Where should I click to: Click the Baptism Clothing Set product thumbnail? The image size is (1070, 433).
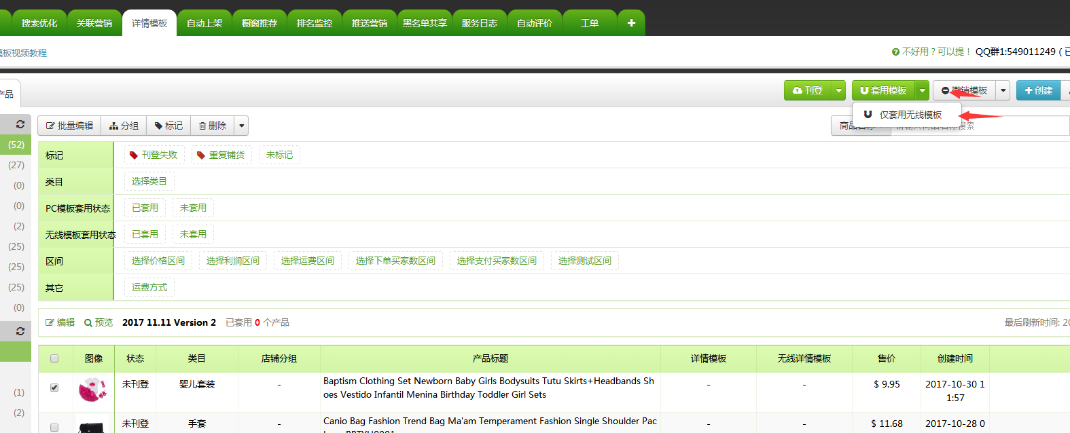click(93, 390)
